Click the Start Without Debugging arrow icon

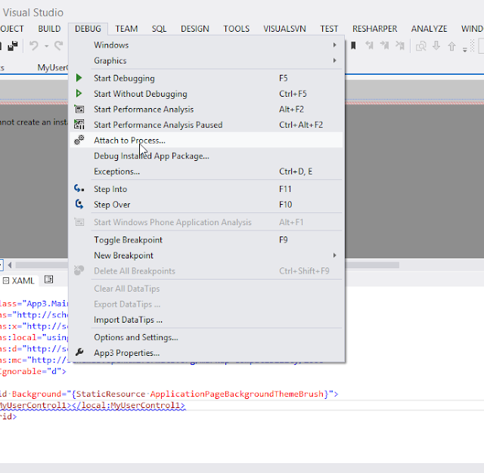pyautogui.click(x=79, y=94)
